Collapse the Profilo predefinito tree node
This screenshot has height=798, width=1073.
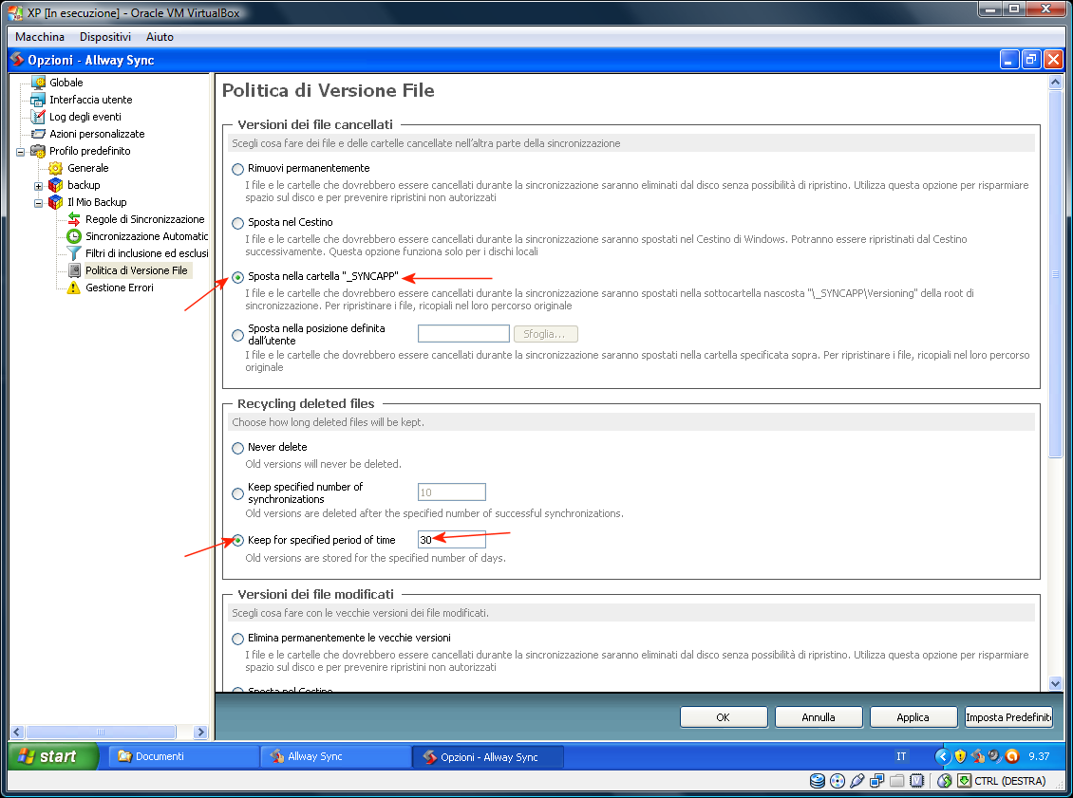pos(21,152)
